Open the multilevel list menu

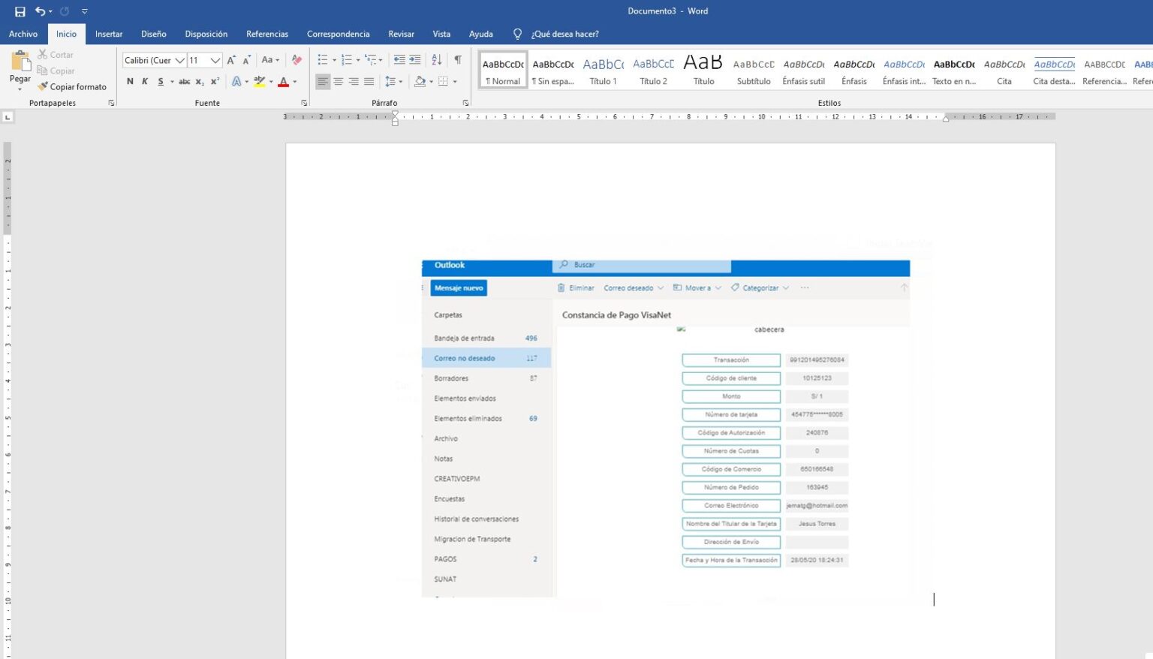point(373,60)
